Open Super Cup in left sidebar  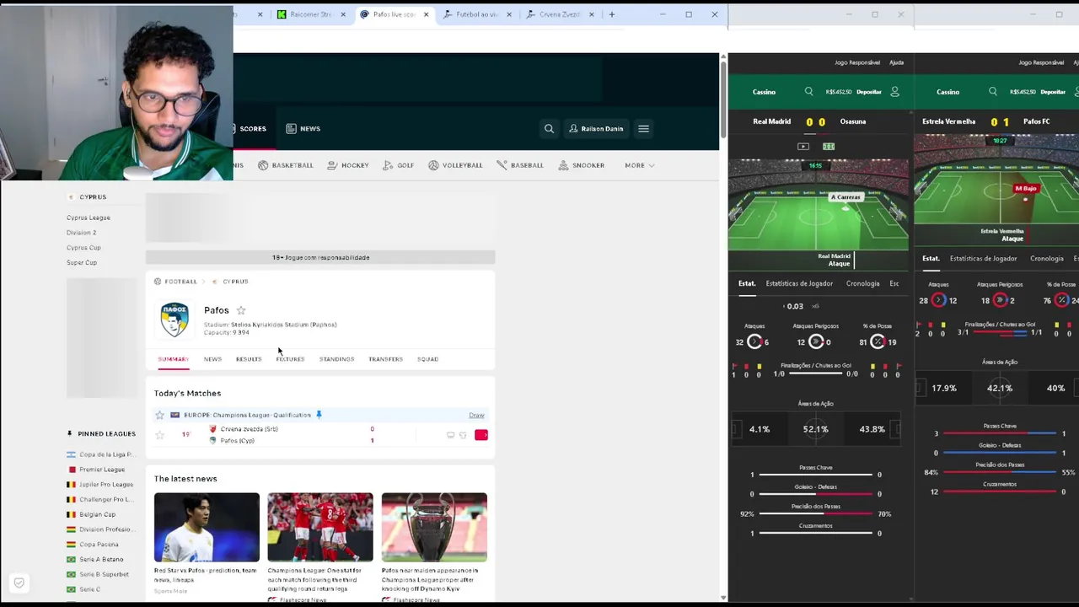pyautogui.click(x=82, y=263)
